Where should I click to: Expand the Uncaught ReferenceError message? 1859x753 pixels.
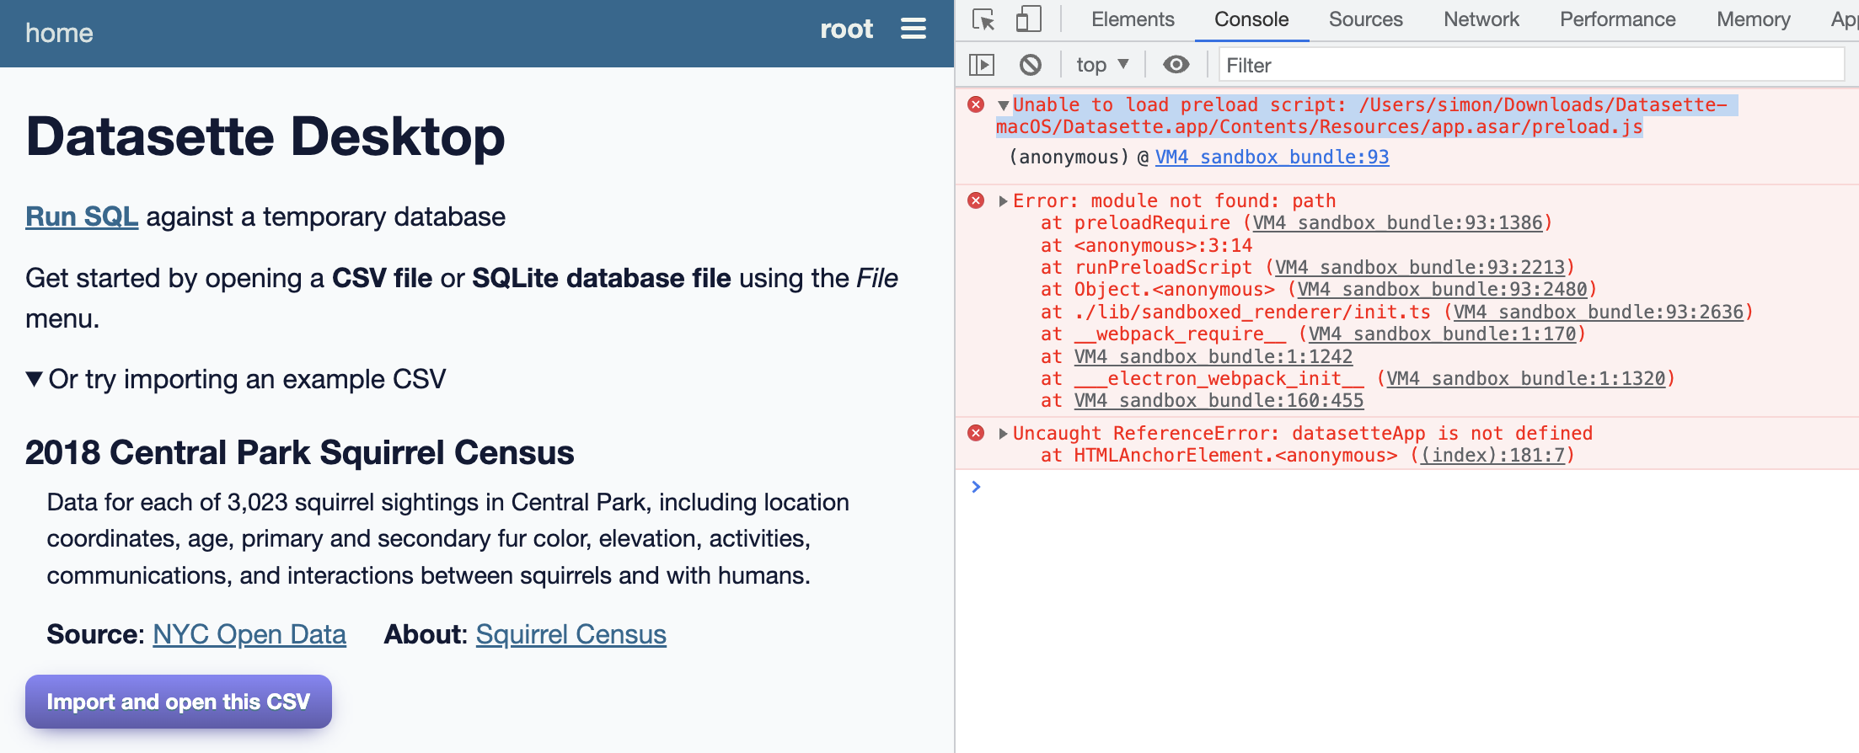pos(1003,434)
